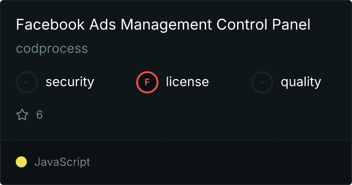
Task: Open the Facebook Ads Management Control Panel title
Action: 163,25
